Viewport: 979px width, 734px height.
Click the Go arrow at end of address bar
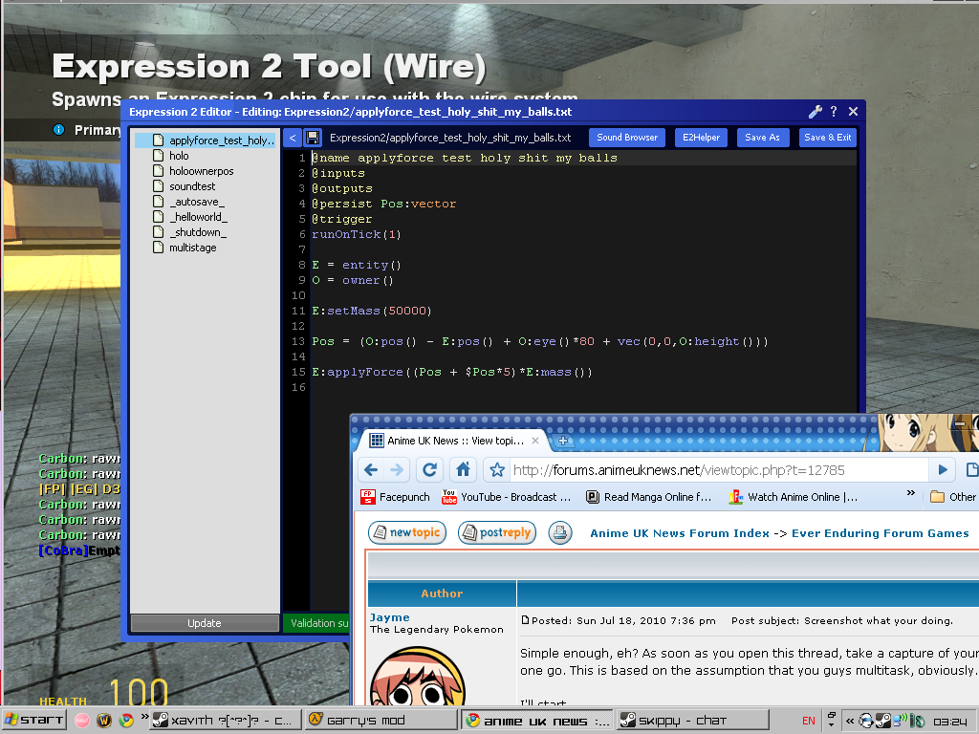(942, 469)
